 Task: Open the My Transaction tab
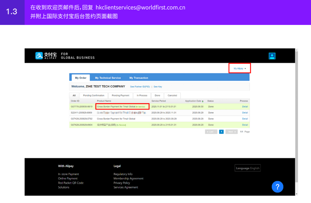point(138,78)
